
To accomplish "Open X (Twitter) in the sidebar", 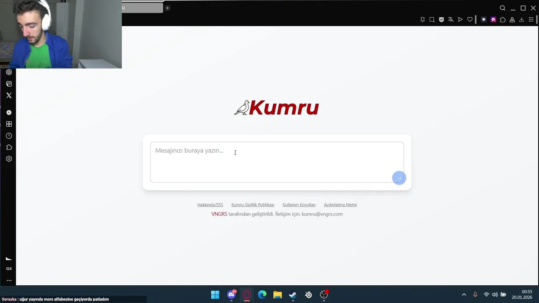I will pyautogui.click(x=9, y=96).
